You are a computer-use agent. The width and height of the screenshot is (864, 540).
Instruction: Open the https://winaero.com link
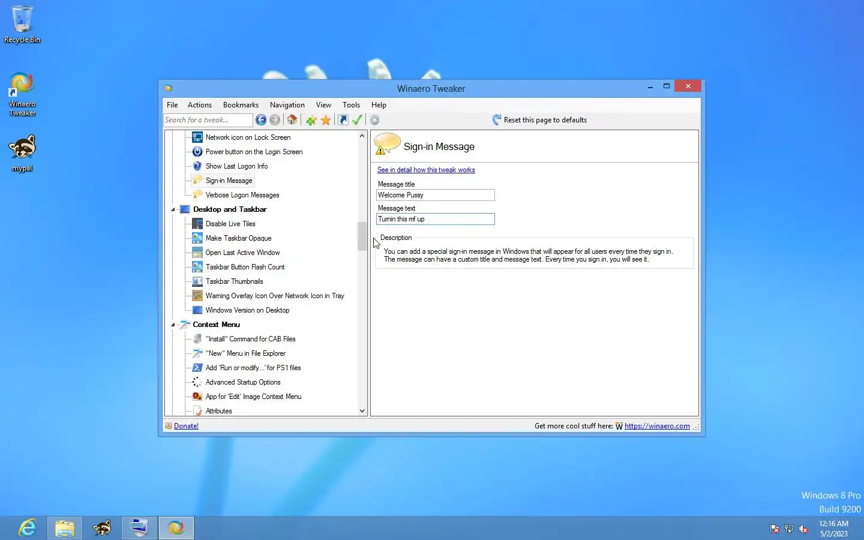pyautogui.click(x=657, y=426)
